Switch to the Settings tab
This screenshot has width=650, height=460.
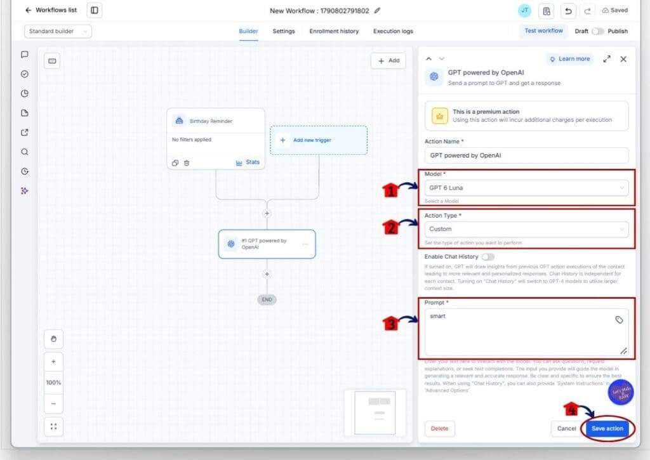(x=284, y=31)
